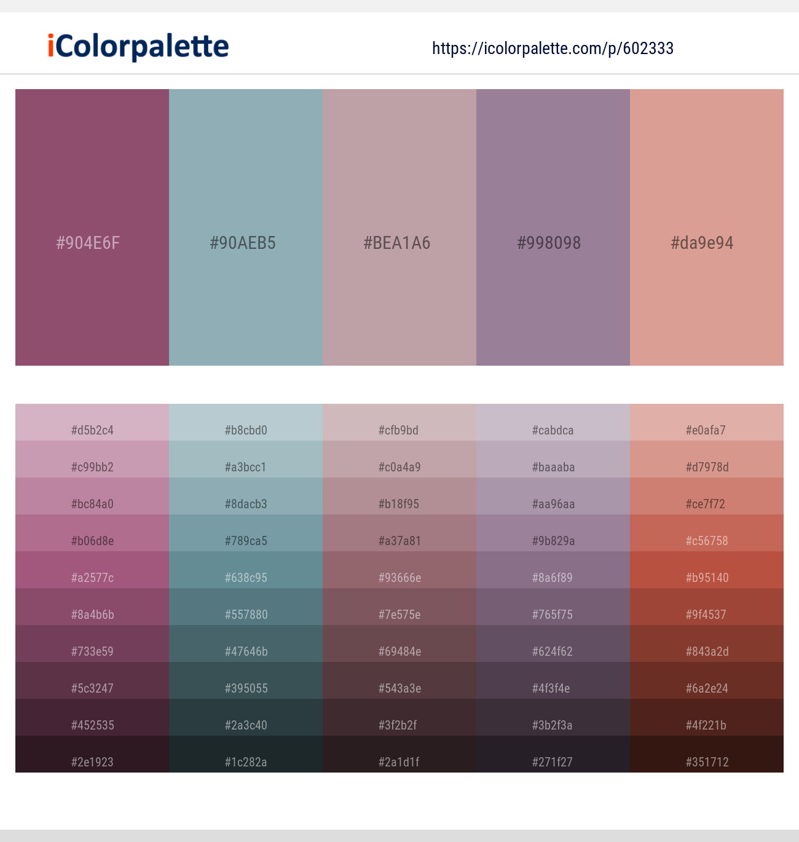799x842 pixels.
Task: Select the #e0afa7 light salmon shade
Action: 707,423
